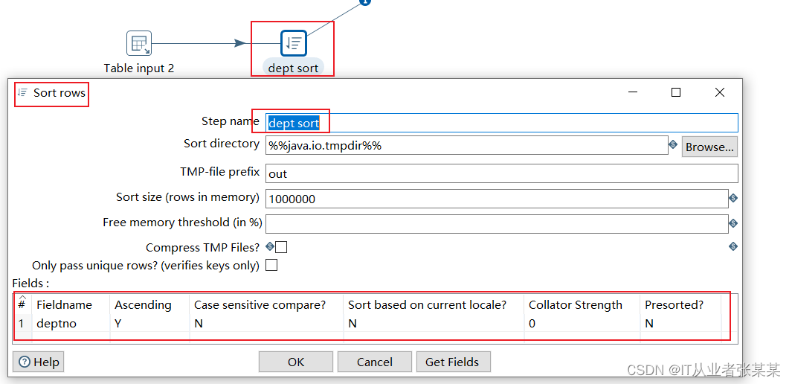This screenshot has height=384, width=792.
Task: Open Case sensitive compare cell value
Action: (199, 324)
